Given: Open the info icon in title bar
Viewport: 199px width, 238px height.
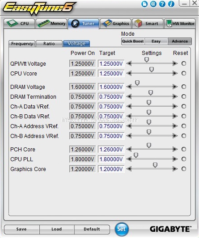Looking at the screenshot, I should (x=171, y=4).
